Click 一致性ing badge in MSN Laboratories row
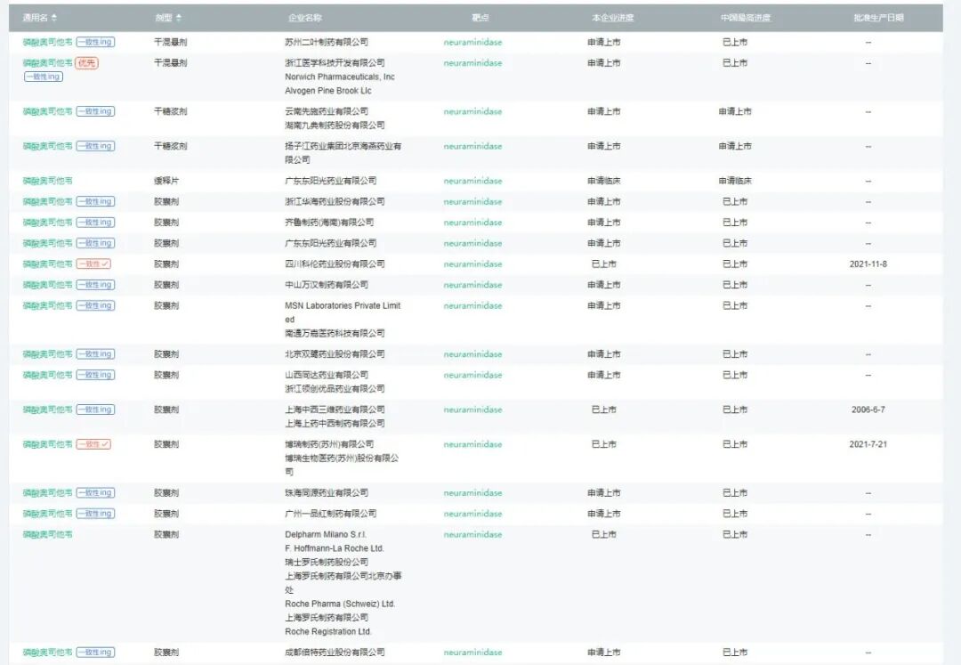The image size is (961, 665). [x=95, y=305]
